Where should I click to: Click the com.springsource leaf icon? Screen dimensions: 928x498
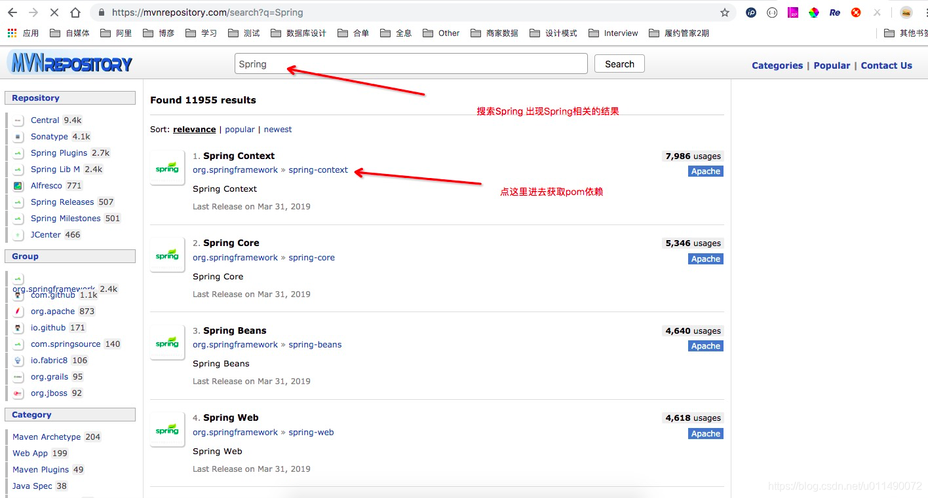click(x=18, y=344)
